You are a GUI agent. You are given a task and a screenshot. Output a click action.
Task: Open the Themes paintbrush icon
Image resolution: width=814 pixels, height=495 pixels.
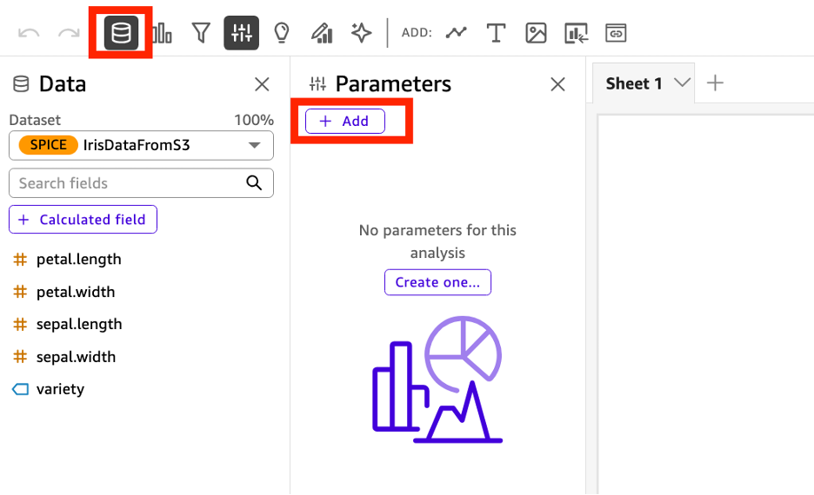[322, 34]
